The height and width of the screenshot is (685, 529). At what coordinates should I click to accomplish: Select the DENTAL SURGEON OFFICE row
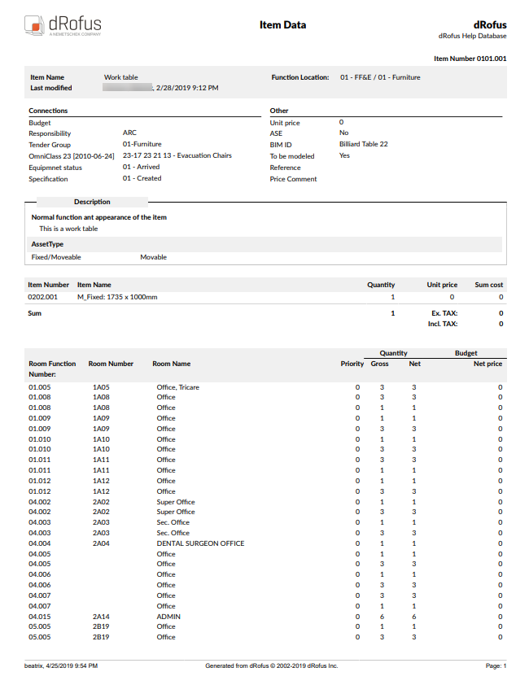pos(200,543)
